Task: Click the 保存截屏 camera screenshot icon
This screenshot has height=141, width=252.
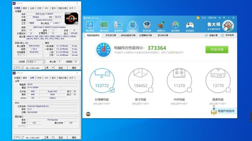Action: coord(222,35)
